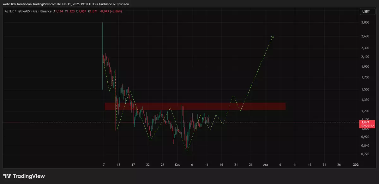Click the 0,770 price axis label
Screen dimensions: 379x184
coord(365,154)
